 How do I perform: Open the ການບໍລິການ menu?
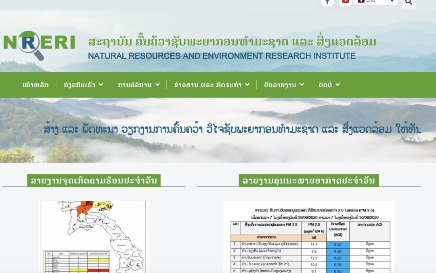coord(134,85)
